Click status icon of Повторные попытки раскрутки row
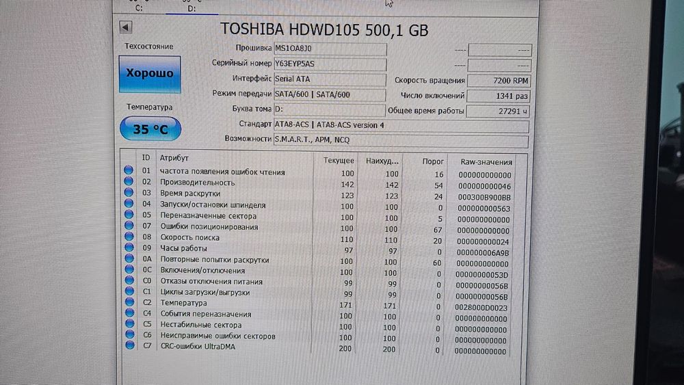Viewport: 684px width, 385px height. [129, 258]
